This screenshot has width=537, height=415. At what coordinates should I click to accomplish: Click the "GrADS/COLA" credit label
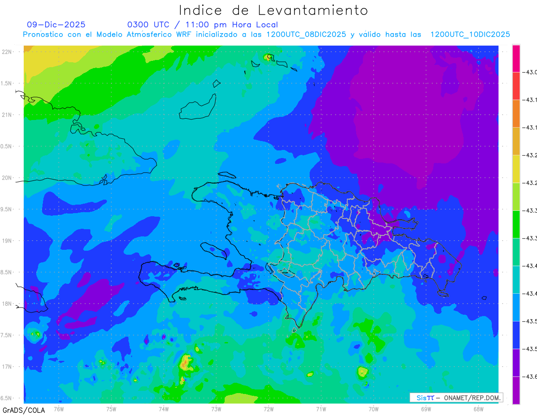pos(24,410)
